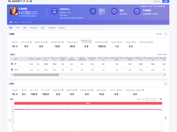
Task: Click info icon next to V2024A
Action: pyautogui.click(x=69, y=9)
